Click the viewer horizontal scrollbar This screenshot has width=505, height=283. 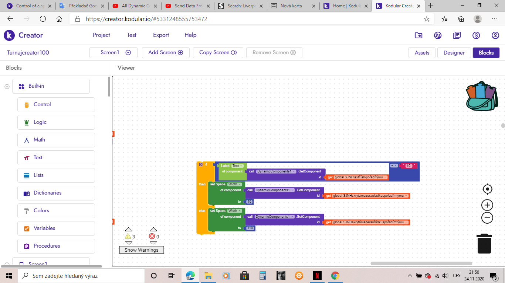(x=421, y=263)
